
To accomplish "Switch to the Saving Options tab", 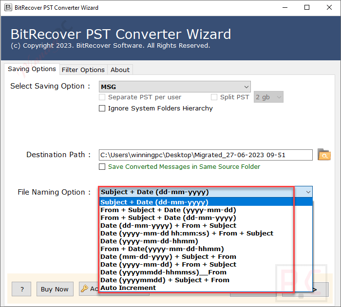I will point(32,69).
